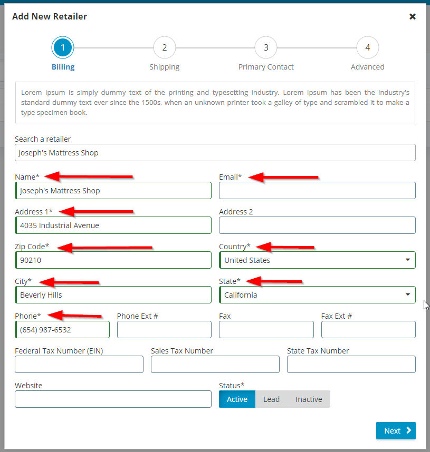Jump to step 3 Primary Contact circle
The image size is (430, 452).
coord(266,47)
